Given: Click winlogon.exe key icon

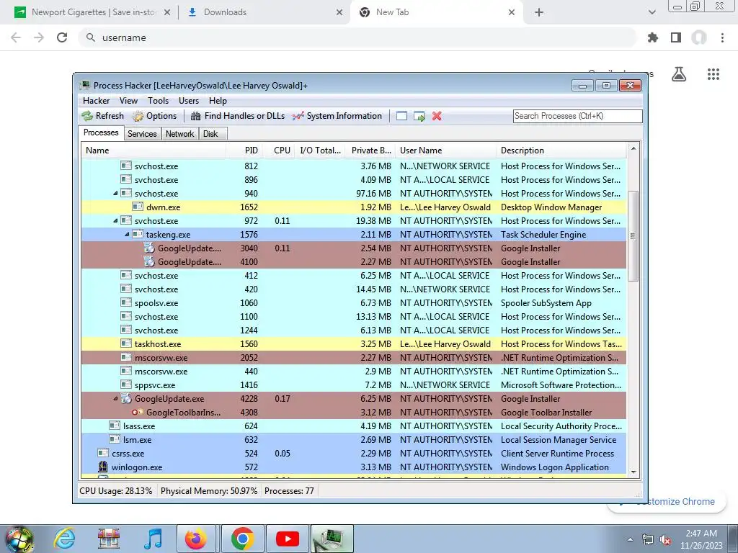Looking at the screenshot, I should [x=103, y=467].
